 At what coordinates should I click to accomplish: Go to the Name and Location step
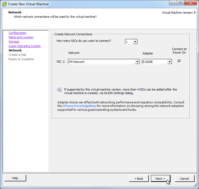pos(21,37)
